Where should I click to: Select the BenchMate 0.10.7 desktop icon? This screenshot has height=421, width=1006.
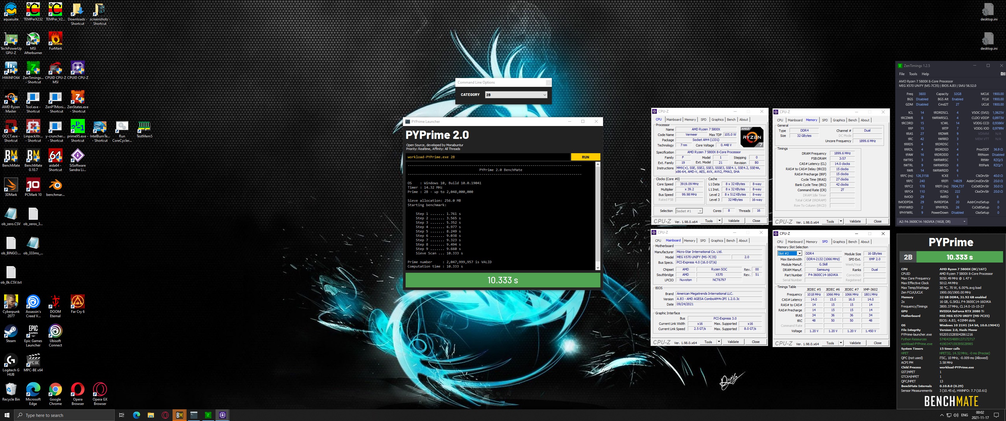coord(33,161)
